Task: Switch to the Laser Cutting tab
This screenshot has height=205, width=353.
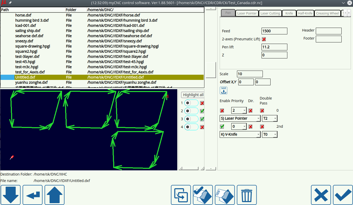Action: (270, 13)
